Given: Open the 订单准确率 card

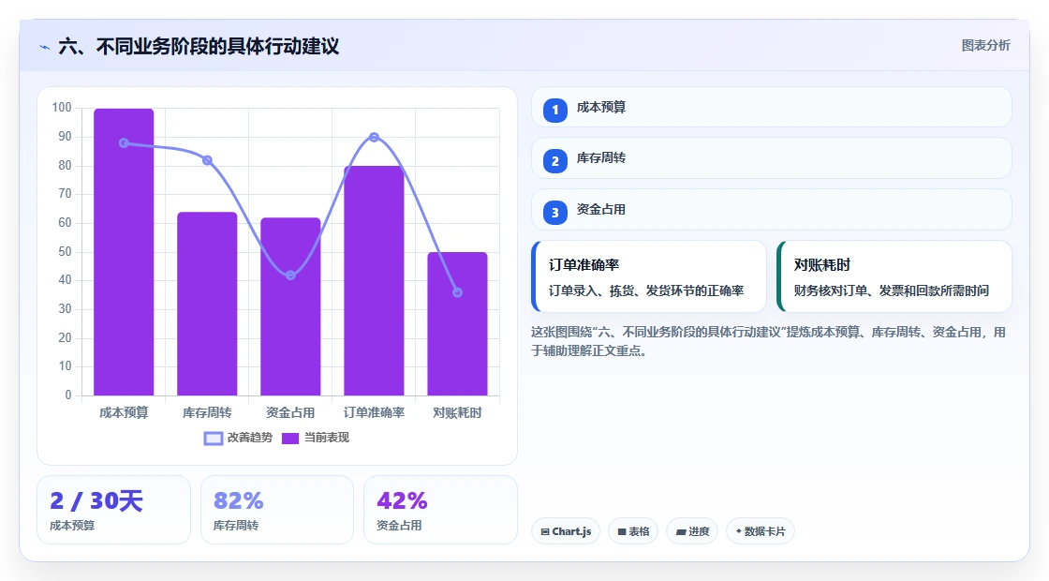Looking at the screenshot, I should 649,276.
